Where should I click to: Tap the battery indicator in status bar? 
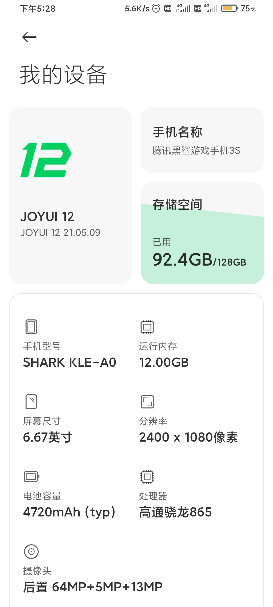coord(230,9)
